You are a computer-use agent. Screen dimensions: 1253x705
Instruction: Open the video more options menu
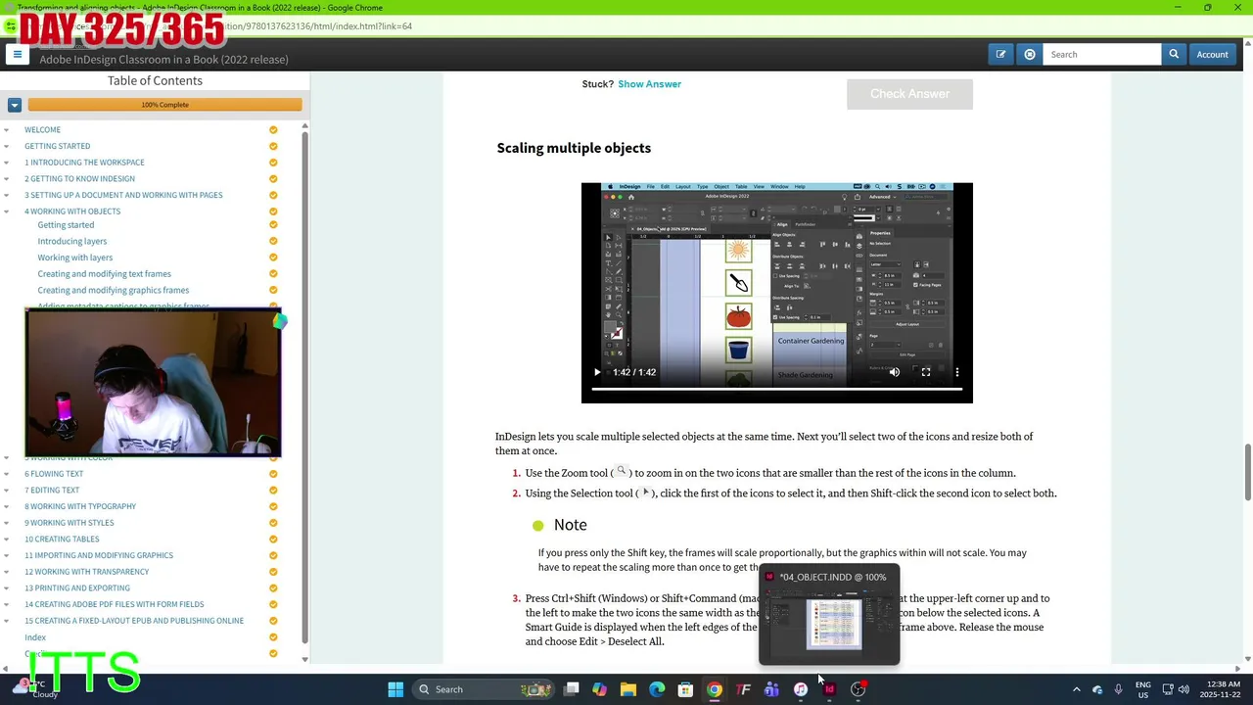(x=956, y=372)
